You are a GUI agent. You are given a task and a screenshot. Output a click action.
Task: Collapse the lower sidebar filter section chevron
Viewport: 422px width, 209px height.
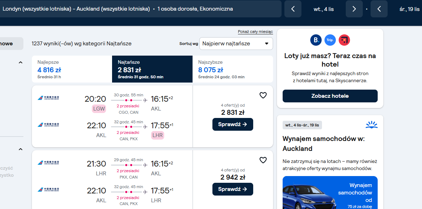coord(21,149)
